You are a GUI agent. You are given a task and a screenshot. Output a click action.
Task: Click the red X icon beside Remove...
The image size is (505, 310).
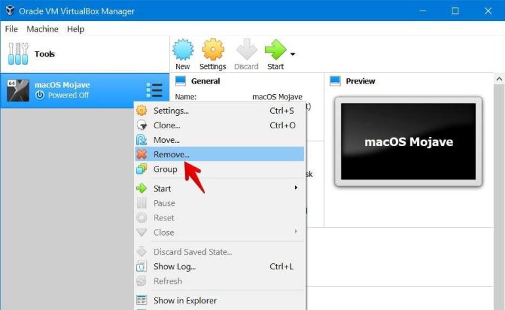(142, 155)
